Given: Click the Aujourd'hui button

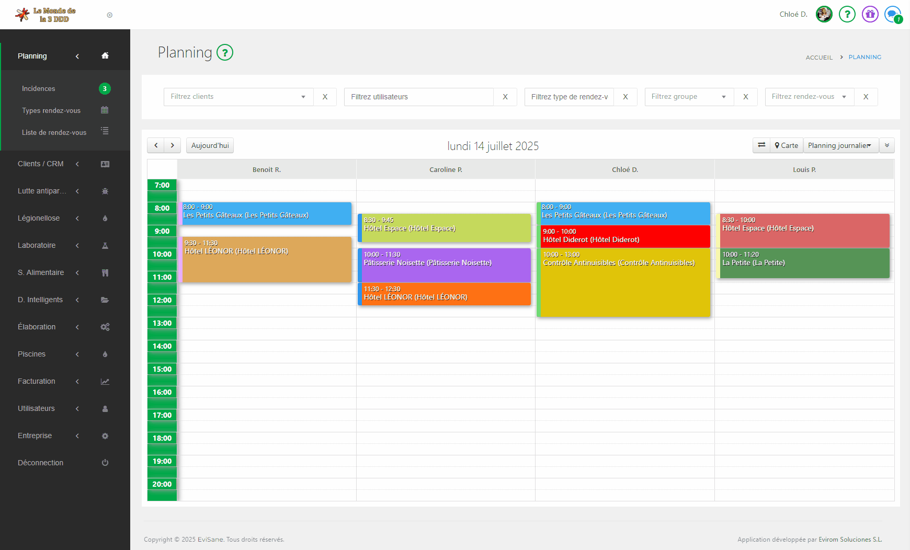Looking at the screenshot, I should coord(210,145).
